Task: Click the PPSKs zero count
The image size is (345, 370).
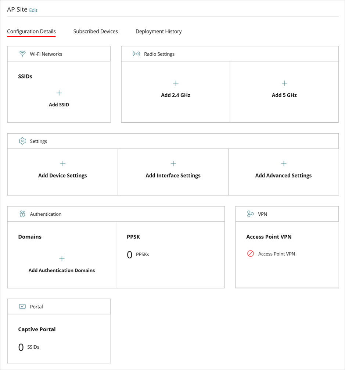Action: (x=129, y=254)
